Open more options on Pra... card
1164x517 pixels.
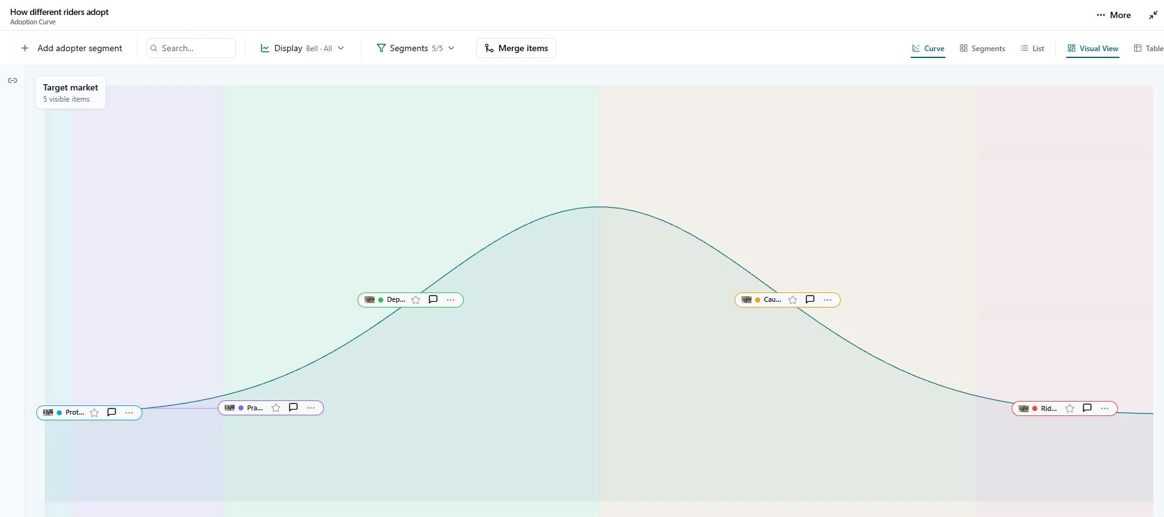point(311,408)
